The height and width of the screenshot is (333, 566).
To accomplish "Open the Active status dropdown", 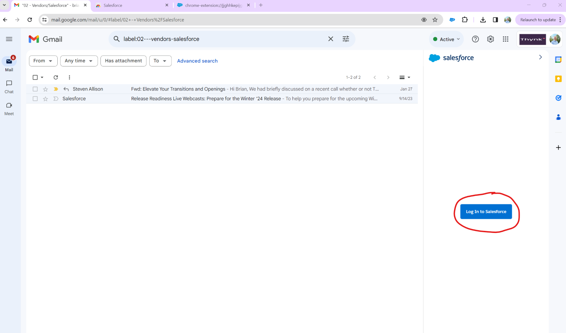I will [x=446, y=39].
